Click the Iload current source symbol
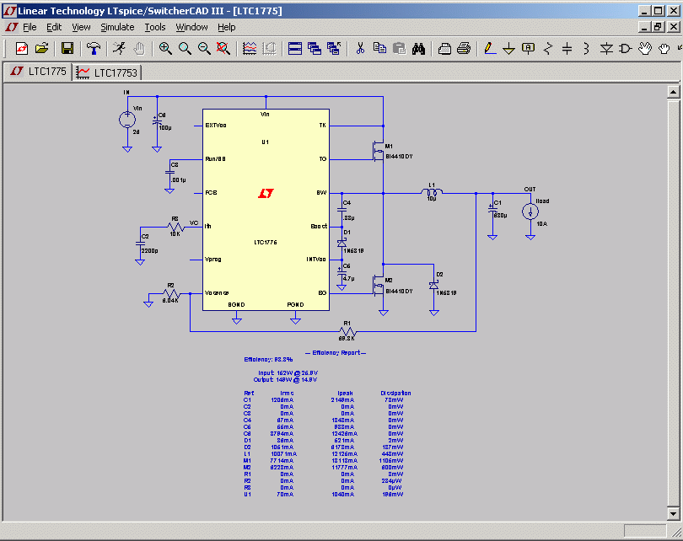This screenshot has height=541, width=683. [x=530, y=212]
